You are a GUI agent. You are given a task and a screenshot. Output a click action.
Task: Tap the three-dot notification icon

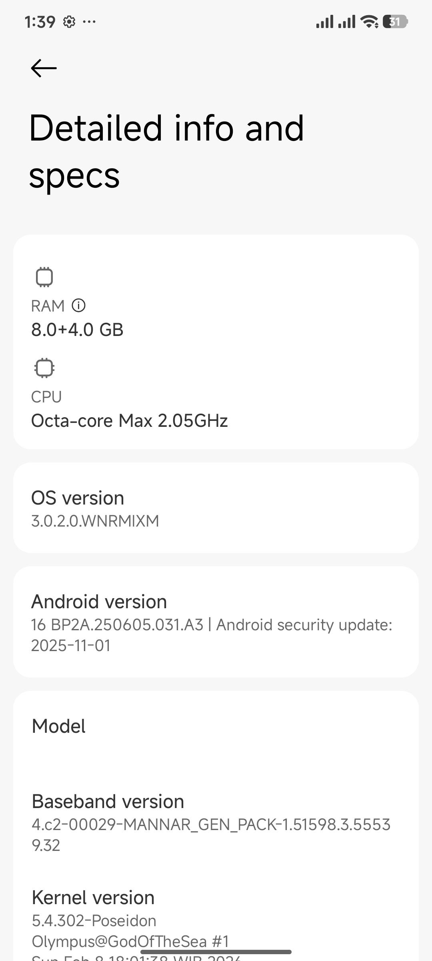[89, 22]
